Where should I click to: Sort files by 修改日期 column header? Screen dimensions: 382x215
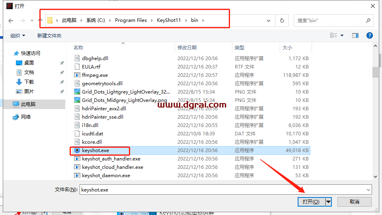tap(187, 47)
